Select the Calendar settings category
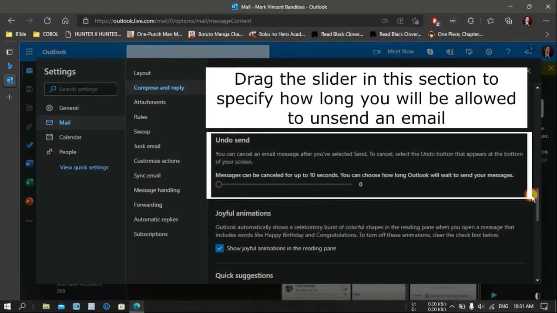Image resolution: width=557 pixels, height=313 pixels. tap(70, 137)
